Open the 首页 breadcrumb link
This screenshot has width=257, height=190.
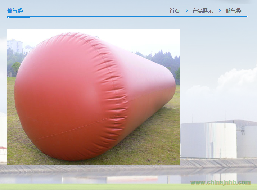point(174,11)
